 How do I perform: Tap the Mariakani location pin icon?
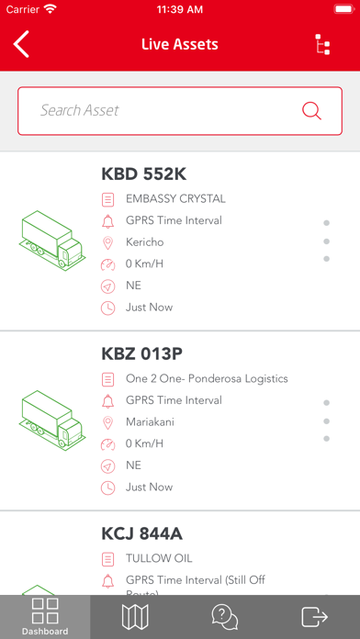(107, 422)
